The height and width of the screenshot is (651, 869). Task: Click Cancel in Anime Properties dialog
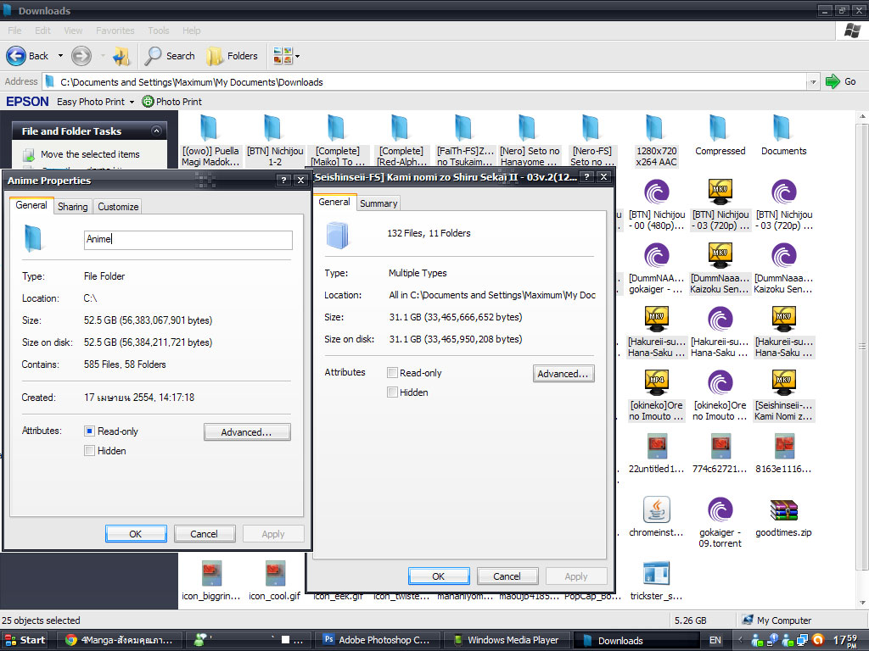coord(204,534)
